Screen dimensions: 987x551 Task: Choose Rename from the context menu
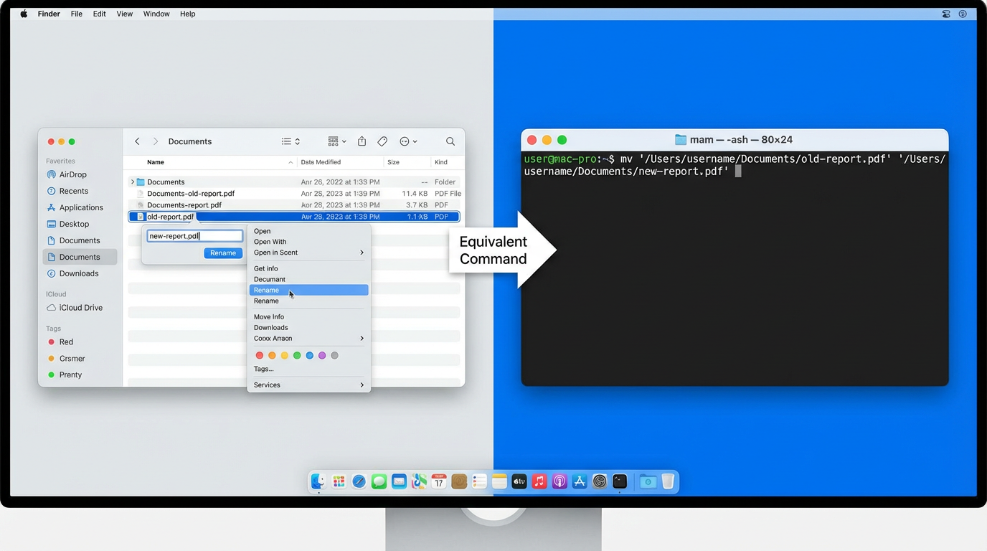(x=266, y=290)
